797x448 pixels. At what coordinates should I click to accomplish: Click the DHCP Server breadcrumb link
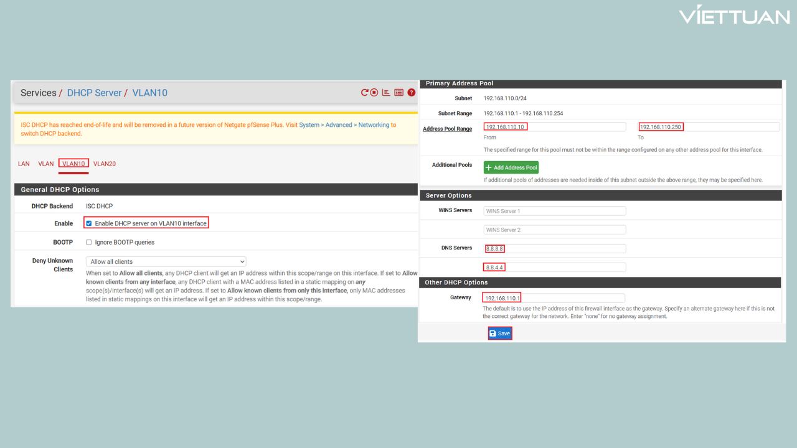point(95,93)
